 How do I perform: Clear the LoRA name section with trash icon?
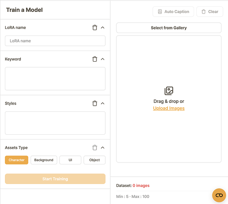pos(95,27)
